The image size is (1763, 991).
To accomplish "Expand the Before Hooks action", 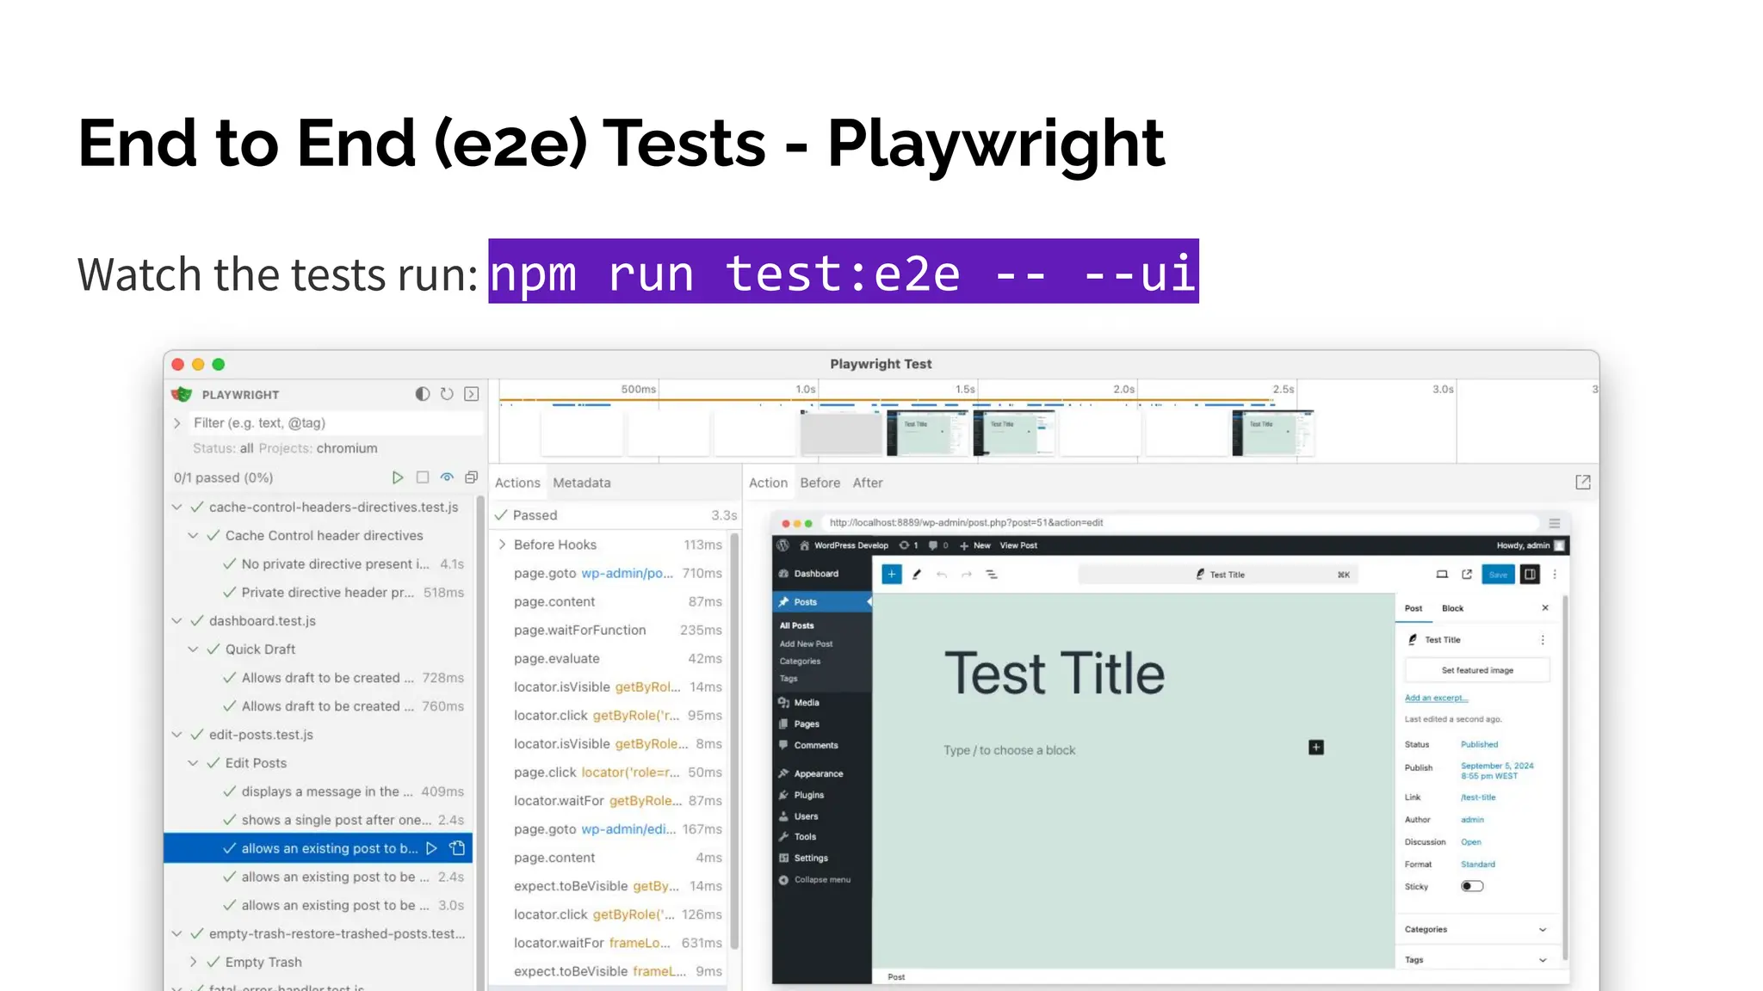I will pyautogui.click(x=503, y=545).
